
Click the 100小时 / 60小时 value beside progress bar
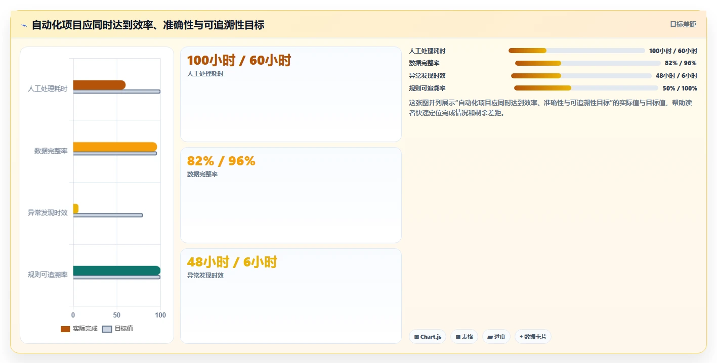(673, 51)
